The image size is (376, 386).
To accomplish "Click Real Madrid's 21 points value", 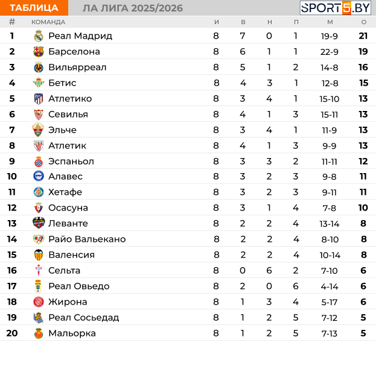I will [x=363, y=36].
